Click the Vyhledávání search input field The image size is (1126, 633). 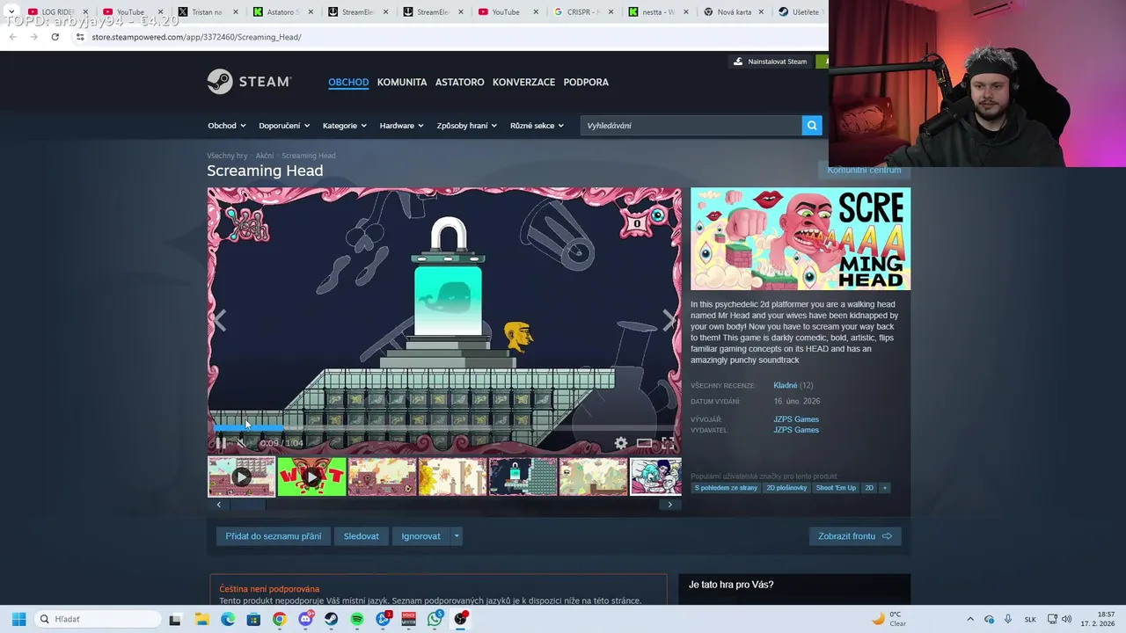pyautogui.click(x=691, y=126)
